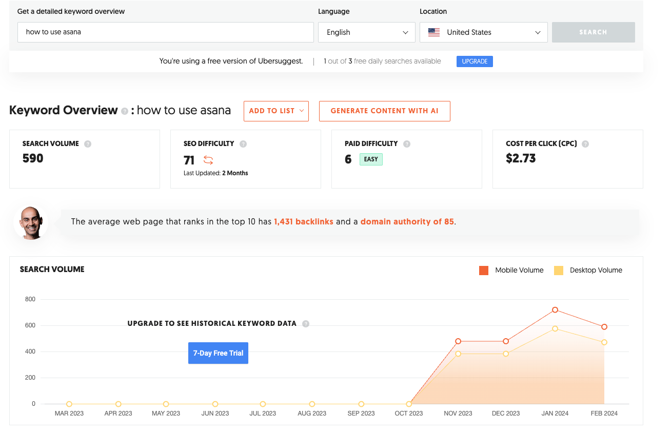Click the Search Volume help icon

(88, 144)
